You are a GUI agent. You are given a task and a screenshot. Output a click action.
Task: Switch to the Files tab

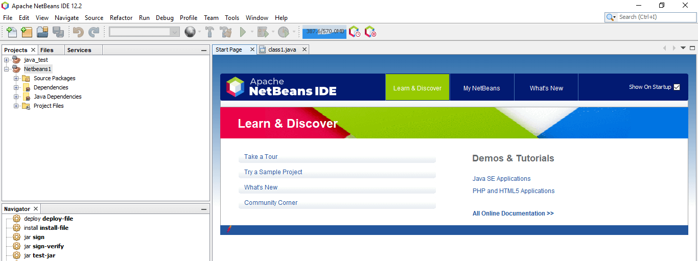(x=47, y=50)
